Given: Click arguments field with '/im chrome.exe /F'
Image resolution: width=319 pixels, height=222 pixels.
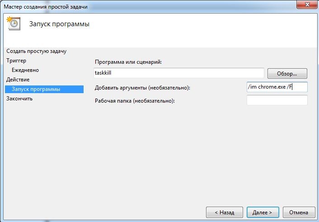Looking at the screenshot, I should coord(277,87).
